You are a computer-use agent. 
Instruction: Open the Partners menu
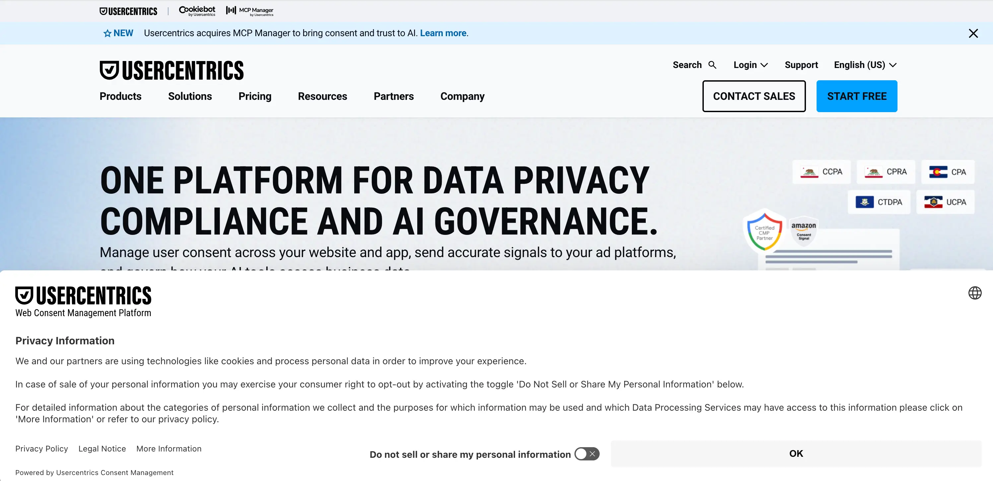point(394,96)
